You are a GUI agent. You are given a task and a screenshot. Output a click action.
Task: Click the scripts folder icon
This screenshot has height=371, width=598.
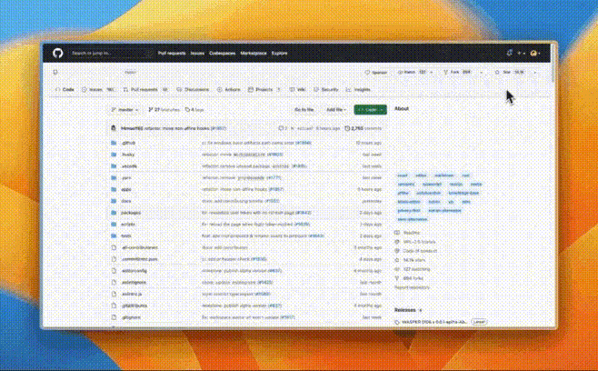click(114, 225)
